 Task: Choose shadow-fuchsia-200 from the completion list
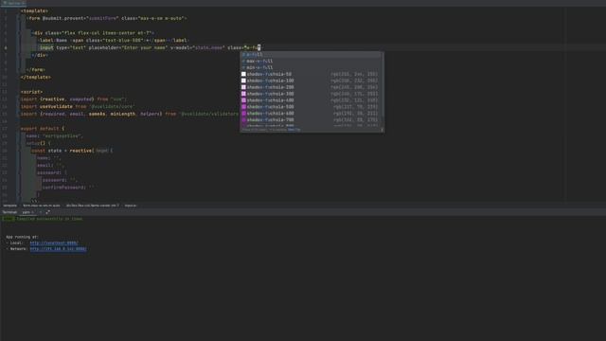[x=312, y=87]
